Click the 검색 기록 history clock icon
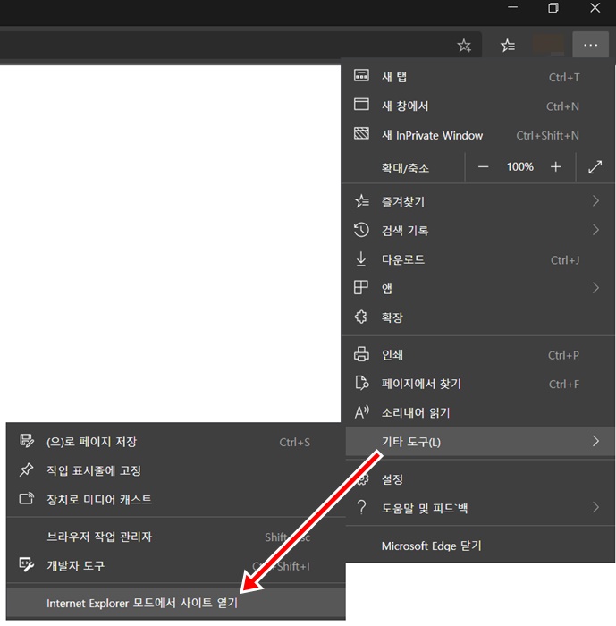This screenshot has width=616, height=626. coord(361,230)
